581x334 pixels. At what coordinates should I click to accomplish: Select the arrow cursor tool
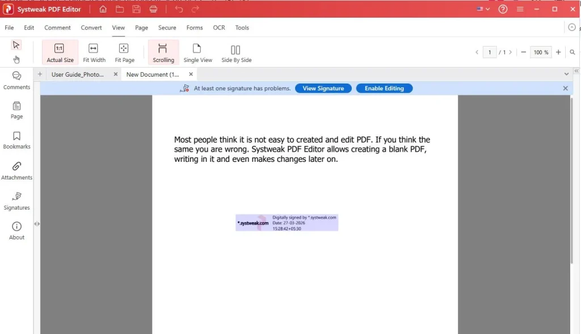16,45
